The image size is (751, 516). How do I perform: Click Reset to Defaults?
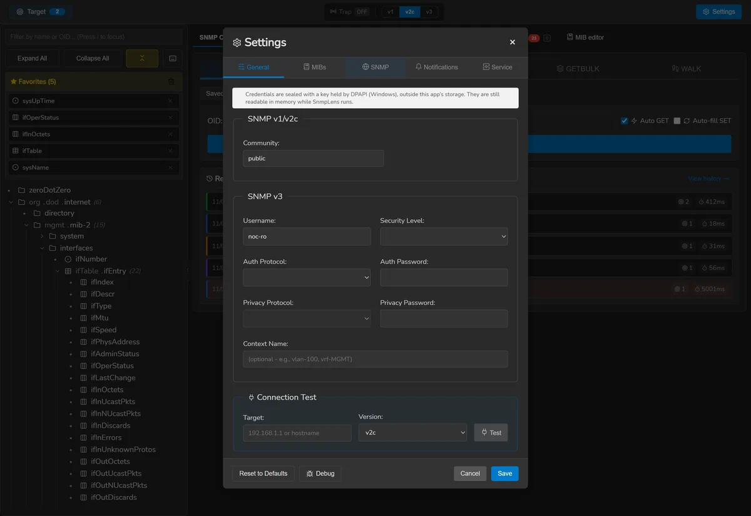263,474
